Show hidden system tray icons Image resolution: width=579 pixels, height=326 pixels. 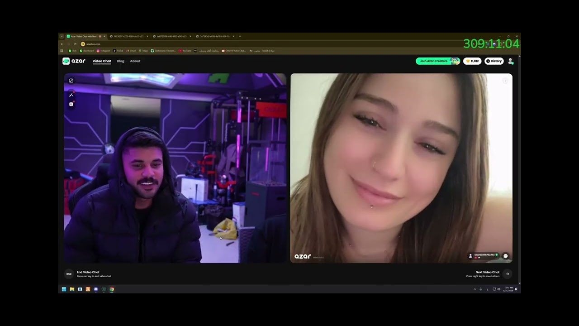point(475,289)
